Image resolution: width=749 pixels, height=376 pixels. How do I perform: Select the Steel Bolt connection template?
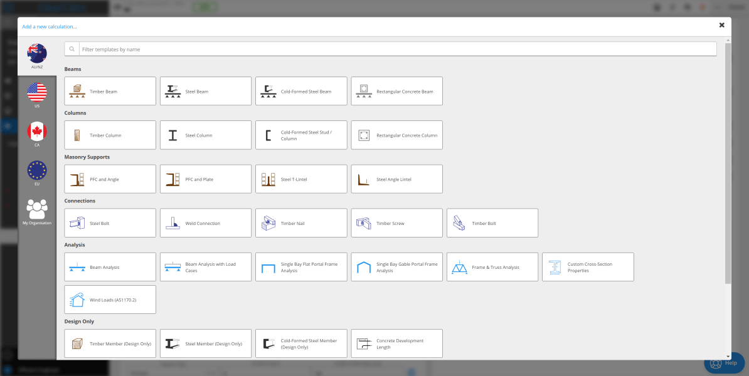(x=110, y=222)
